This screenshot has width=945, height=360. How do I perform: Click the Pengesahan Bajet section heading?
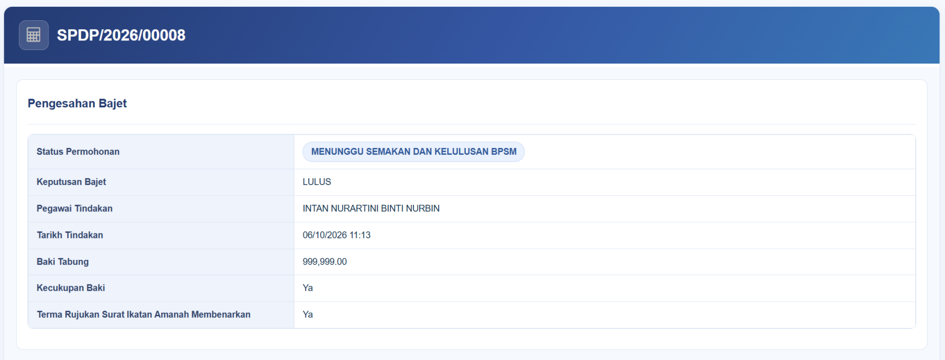coord(77,103)
